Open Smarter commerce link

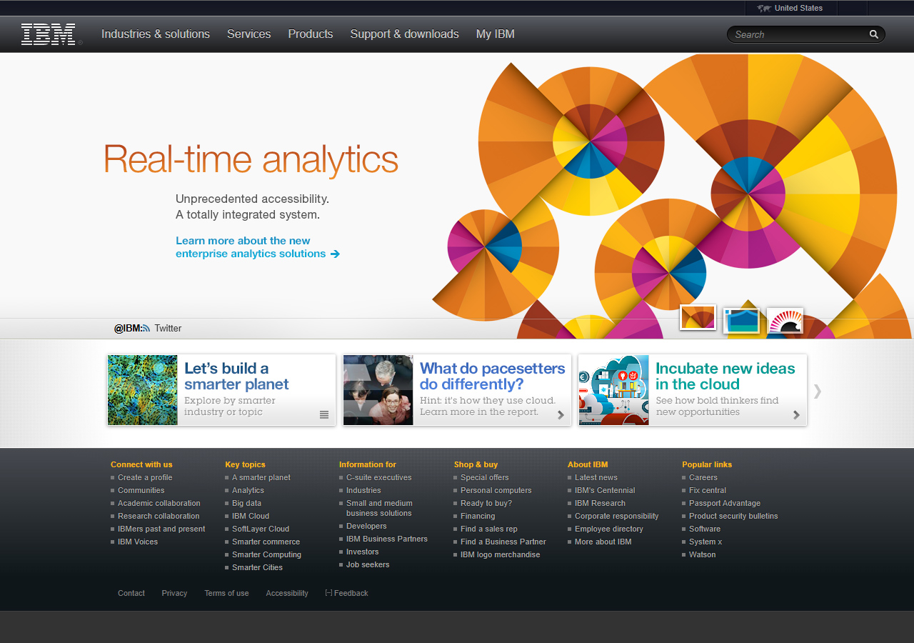pyautogui.click(x=266, y=542)
